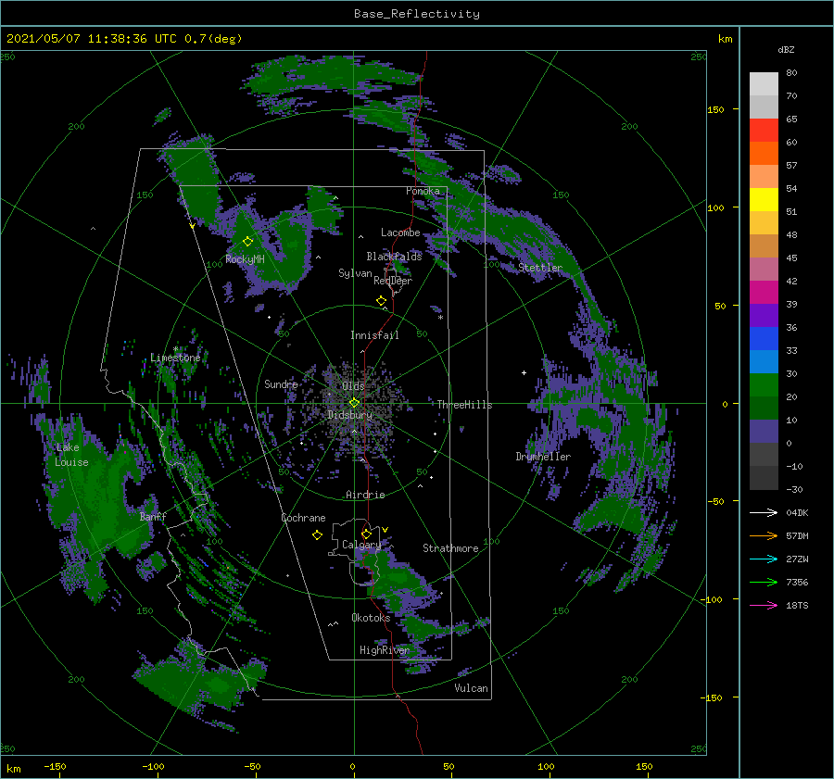Click the Calgary city label
Image resolution: width=834 pixels, height=779 pixels.
click(361, 545)
